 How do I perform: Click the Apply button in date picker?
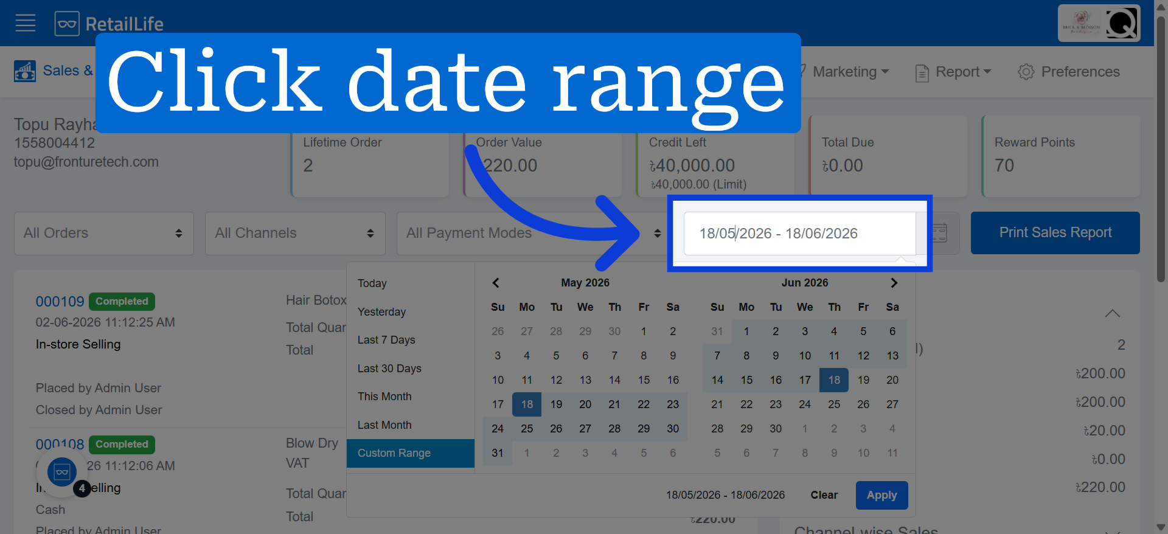[881, 495]
